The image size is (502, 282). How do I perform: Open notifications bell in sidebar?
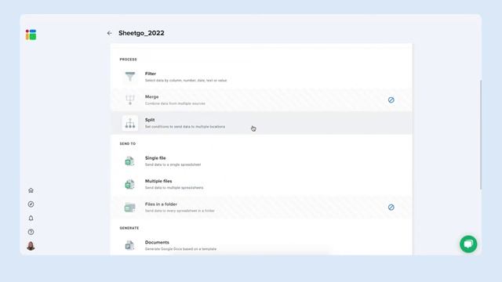[x=31, y=218]
